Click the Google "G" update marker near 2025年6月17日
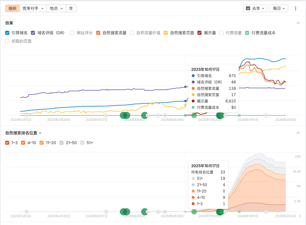306x225 pixels. click(x=106, y=115)
